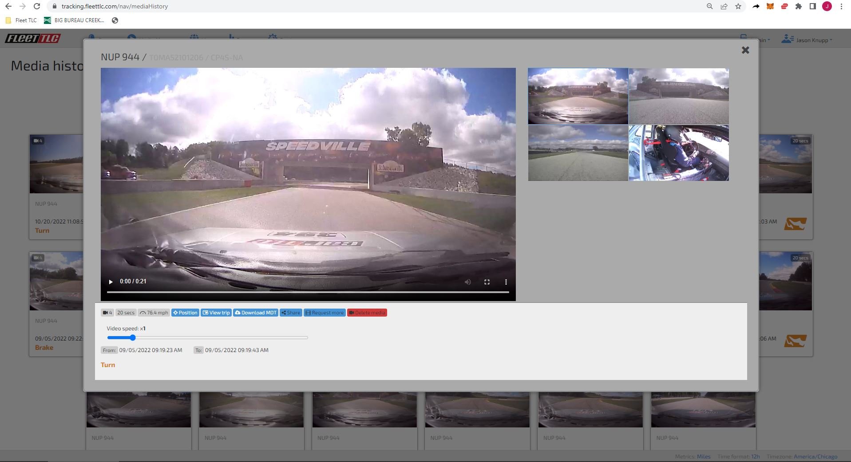Click the black arrow extension icon
Viewport: 851px width, 462px height.
756,6
